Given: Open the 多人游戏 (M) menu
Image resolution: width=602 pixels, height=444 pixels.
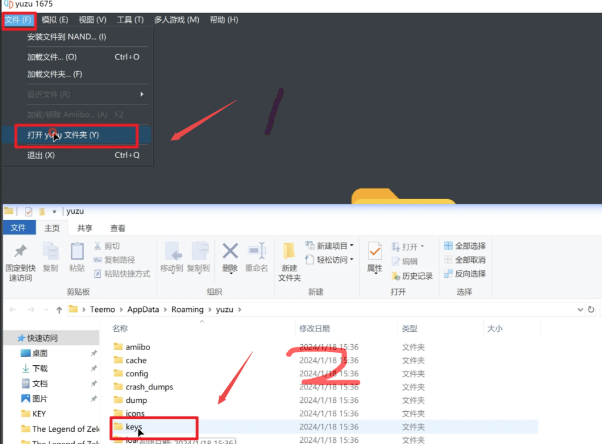Looking at the screenshot, I should (x=176, y=19).
